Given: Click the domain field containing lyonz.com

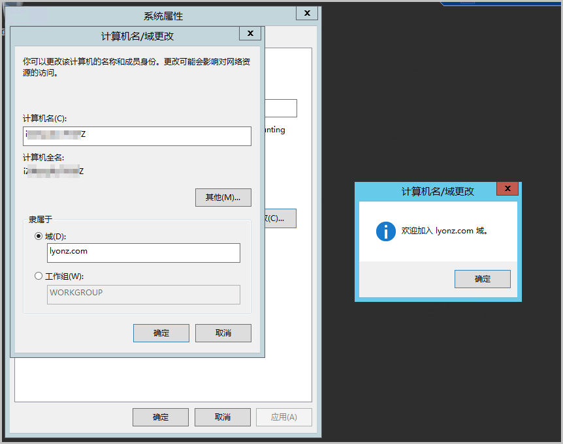Looking at the screenshot, I should (144, 253).
